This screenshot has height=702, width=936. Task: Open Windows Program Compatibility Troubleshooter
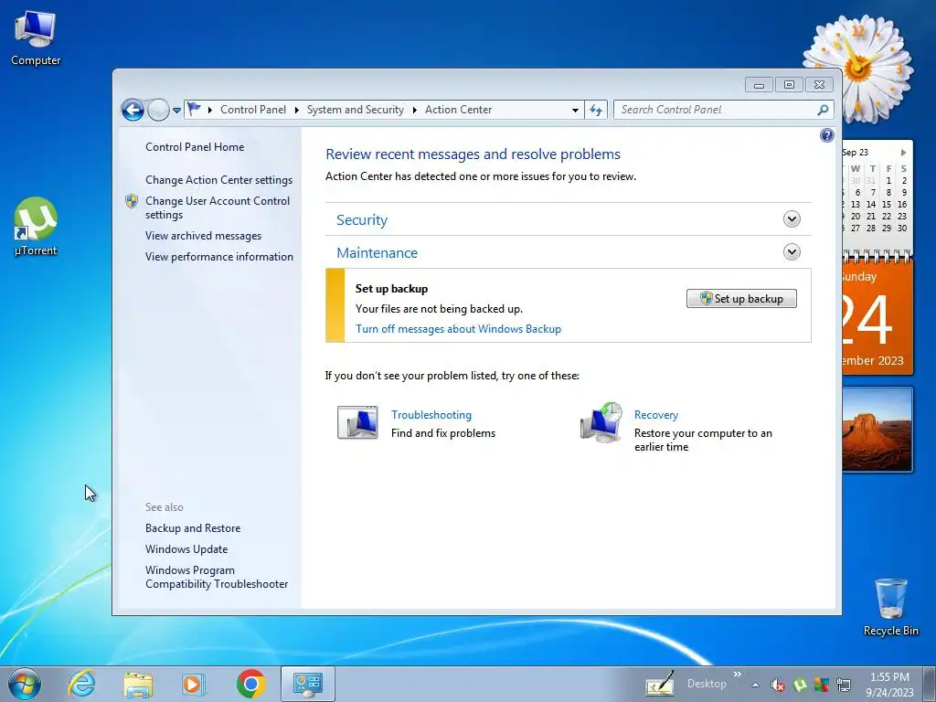pos(216,578)
